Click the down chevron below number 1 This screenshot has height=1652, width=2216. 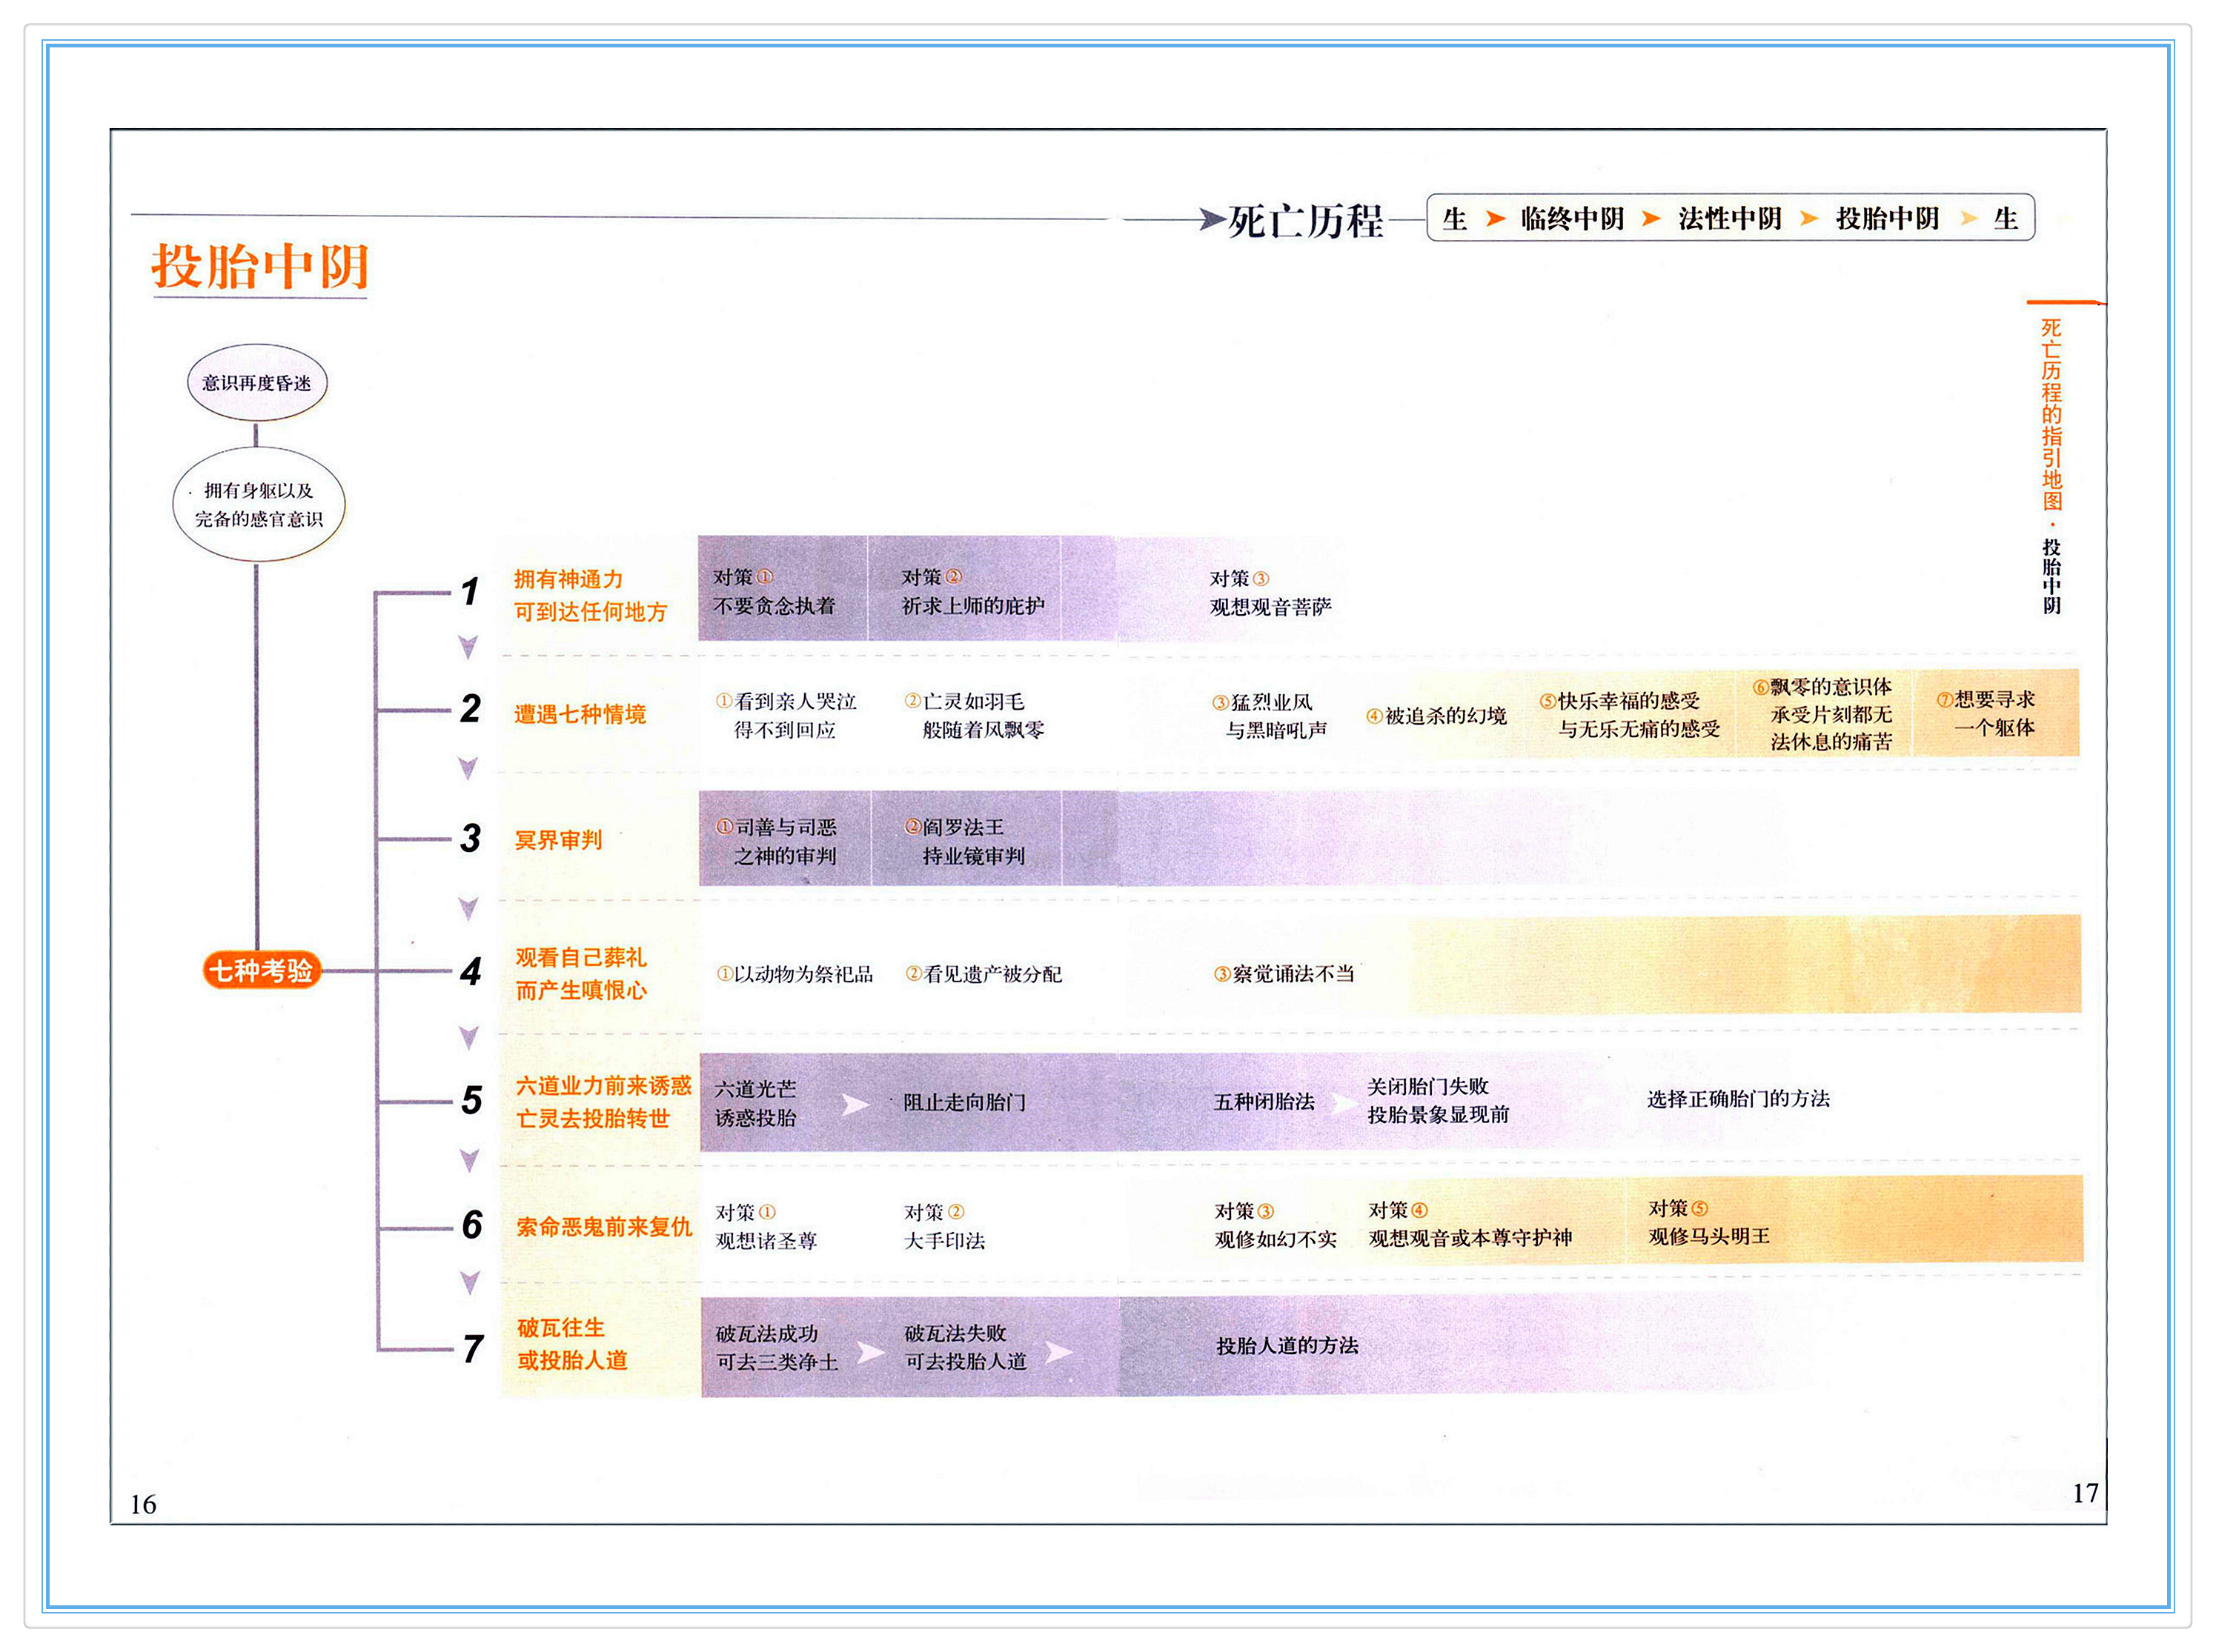coord(468,647)
